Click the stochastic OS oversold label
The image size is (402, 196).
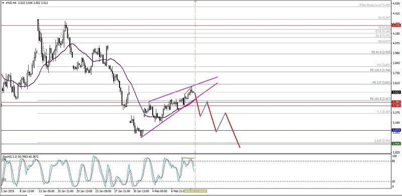[4, 179]
